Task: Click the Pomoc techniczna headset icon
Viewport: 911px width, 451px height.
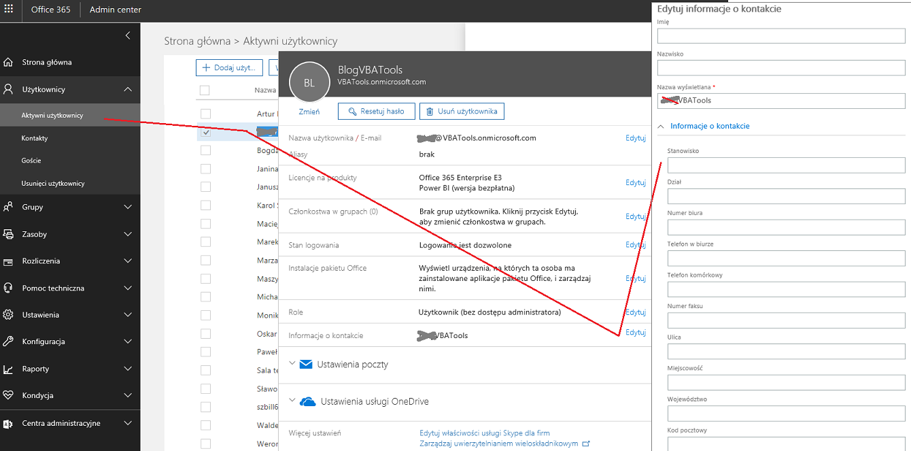Action: point(9,288)
